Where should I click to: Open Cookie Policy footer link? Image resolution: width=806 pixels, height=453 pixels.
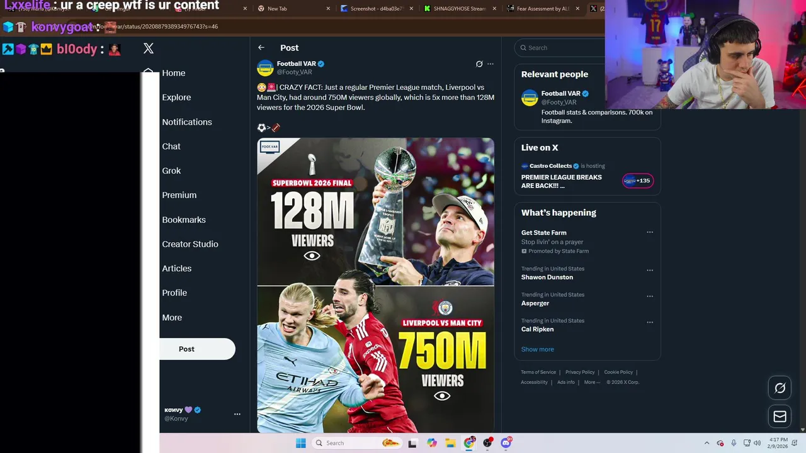(618, 372)
